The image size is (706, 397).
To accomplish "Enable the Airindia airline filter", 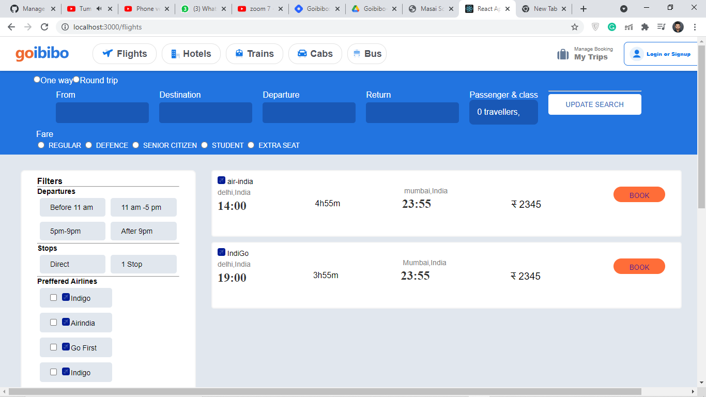I will point(53,322).
